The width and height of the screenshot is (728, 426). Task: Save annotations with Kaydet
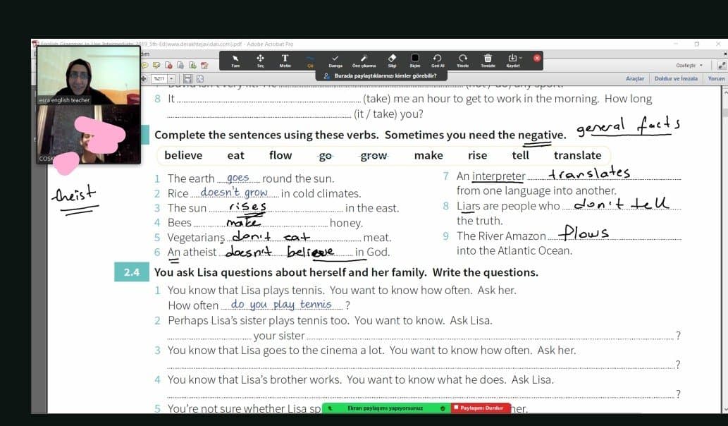click(512, 61)
